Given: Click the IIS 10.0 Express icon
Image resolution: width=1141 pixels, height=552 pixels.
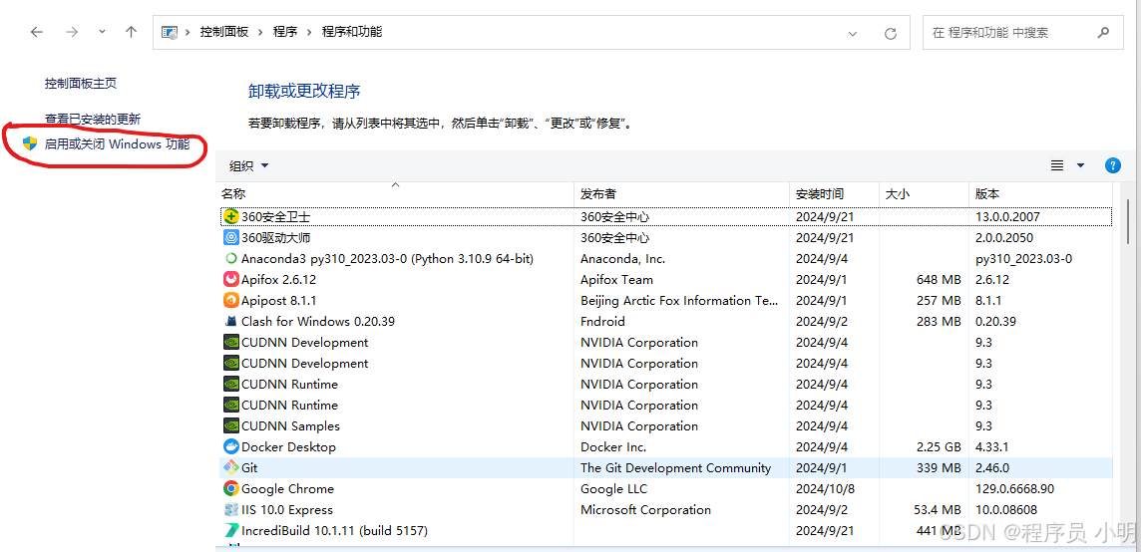Looking at the screenshot, I should pyautogui.click(x=230, y=510).
